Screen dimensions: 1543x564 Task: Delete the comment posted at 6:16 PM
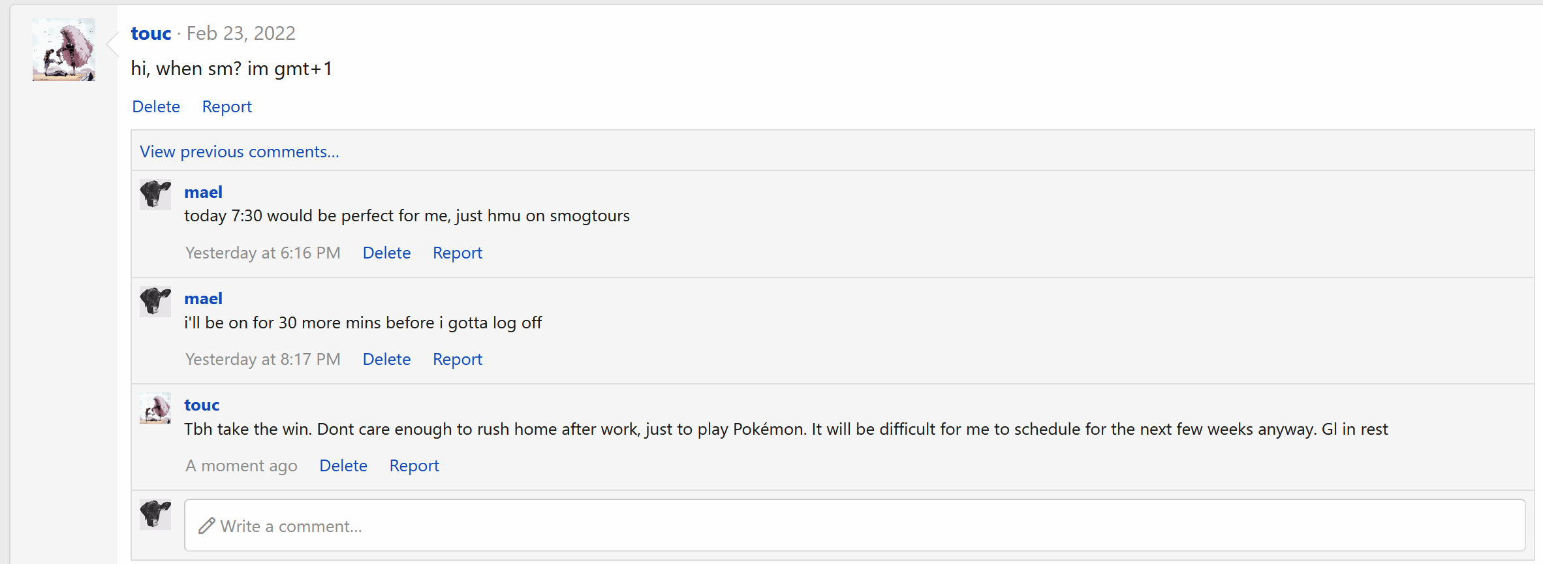point(386,253)
